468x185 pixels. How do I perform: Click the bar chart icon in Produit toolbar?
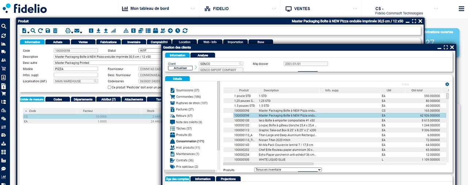coord(113,31)
